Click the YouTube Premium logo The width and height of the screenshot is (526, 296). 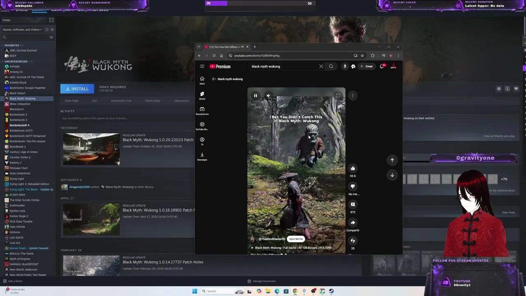[220, 66]
